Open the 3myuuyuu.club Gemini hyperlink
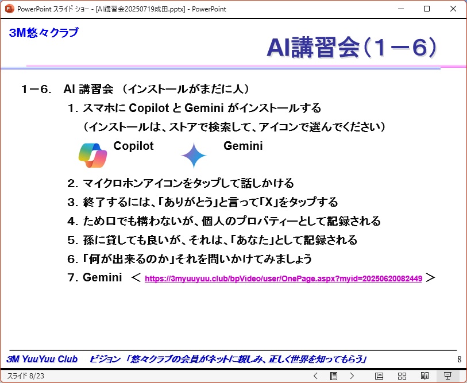The image size is (467, 383). point(283,278)
